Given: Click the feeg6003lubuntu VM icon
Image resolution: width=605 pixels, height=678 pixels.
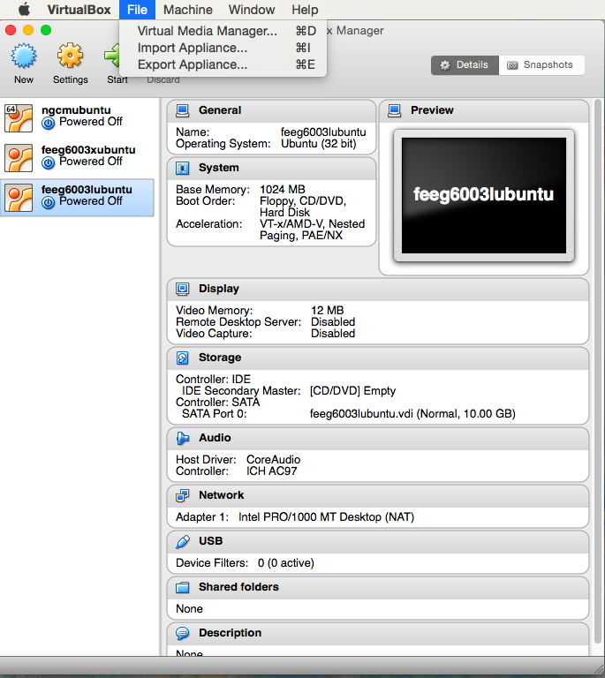Looking at the screenshot, I should click(x=19, y=198).
